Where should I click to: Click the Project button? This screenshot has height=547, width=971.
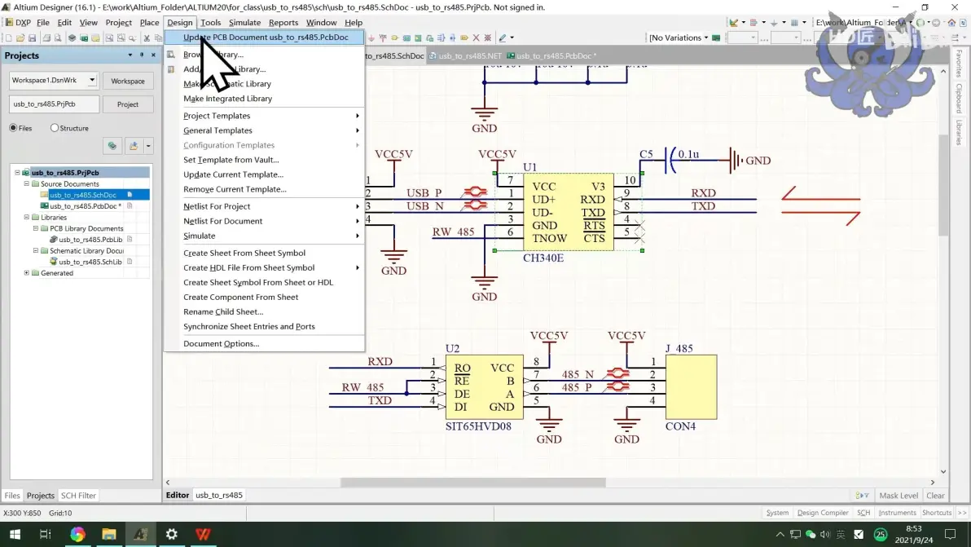pyautogui.click(x=128, y=104)
